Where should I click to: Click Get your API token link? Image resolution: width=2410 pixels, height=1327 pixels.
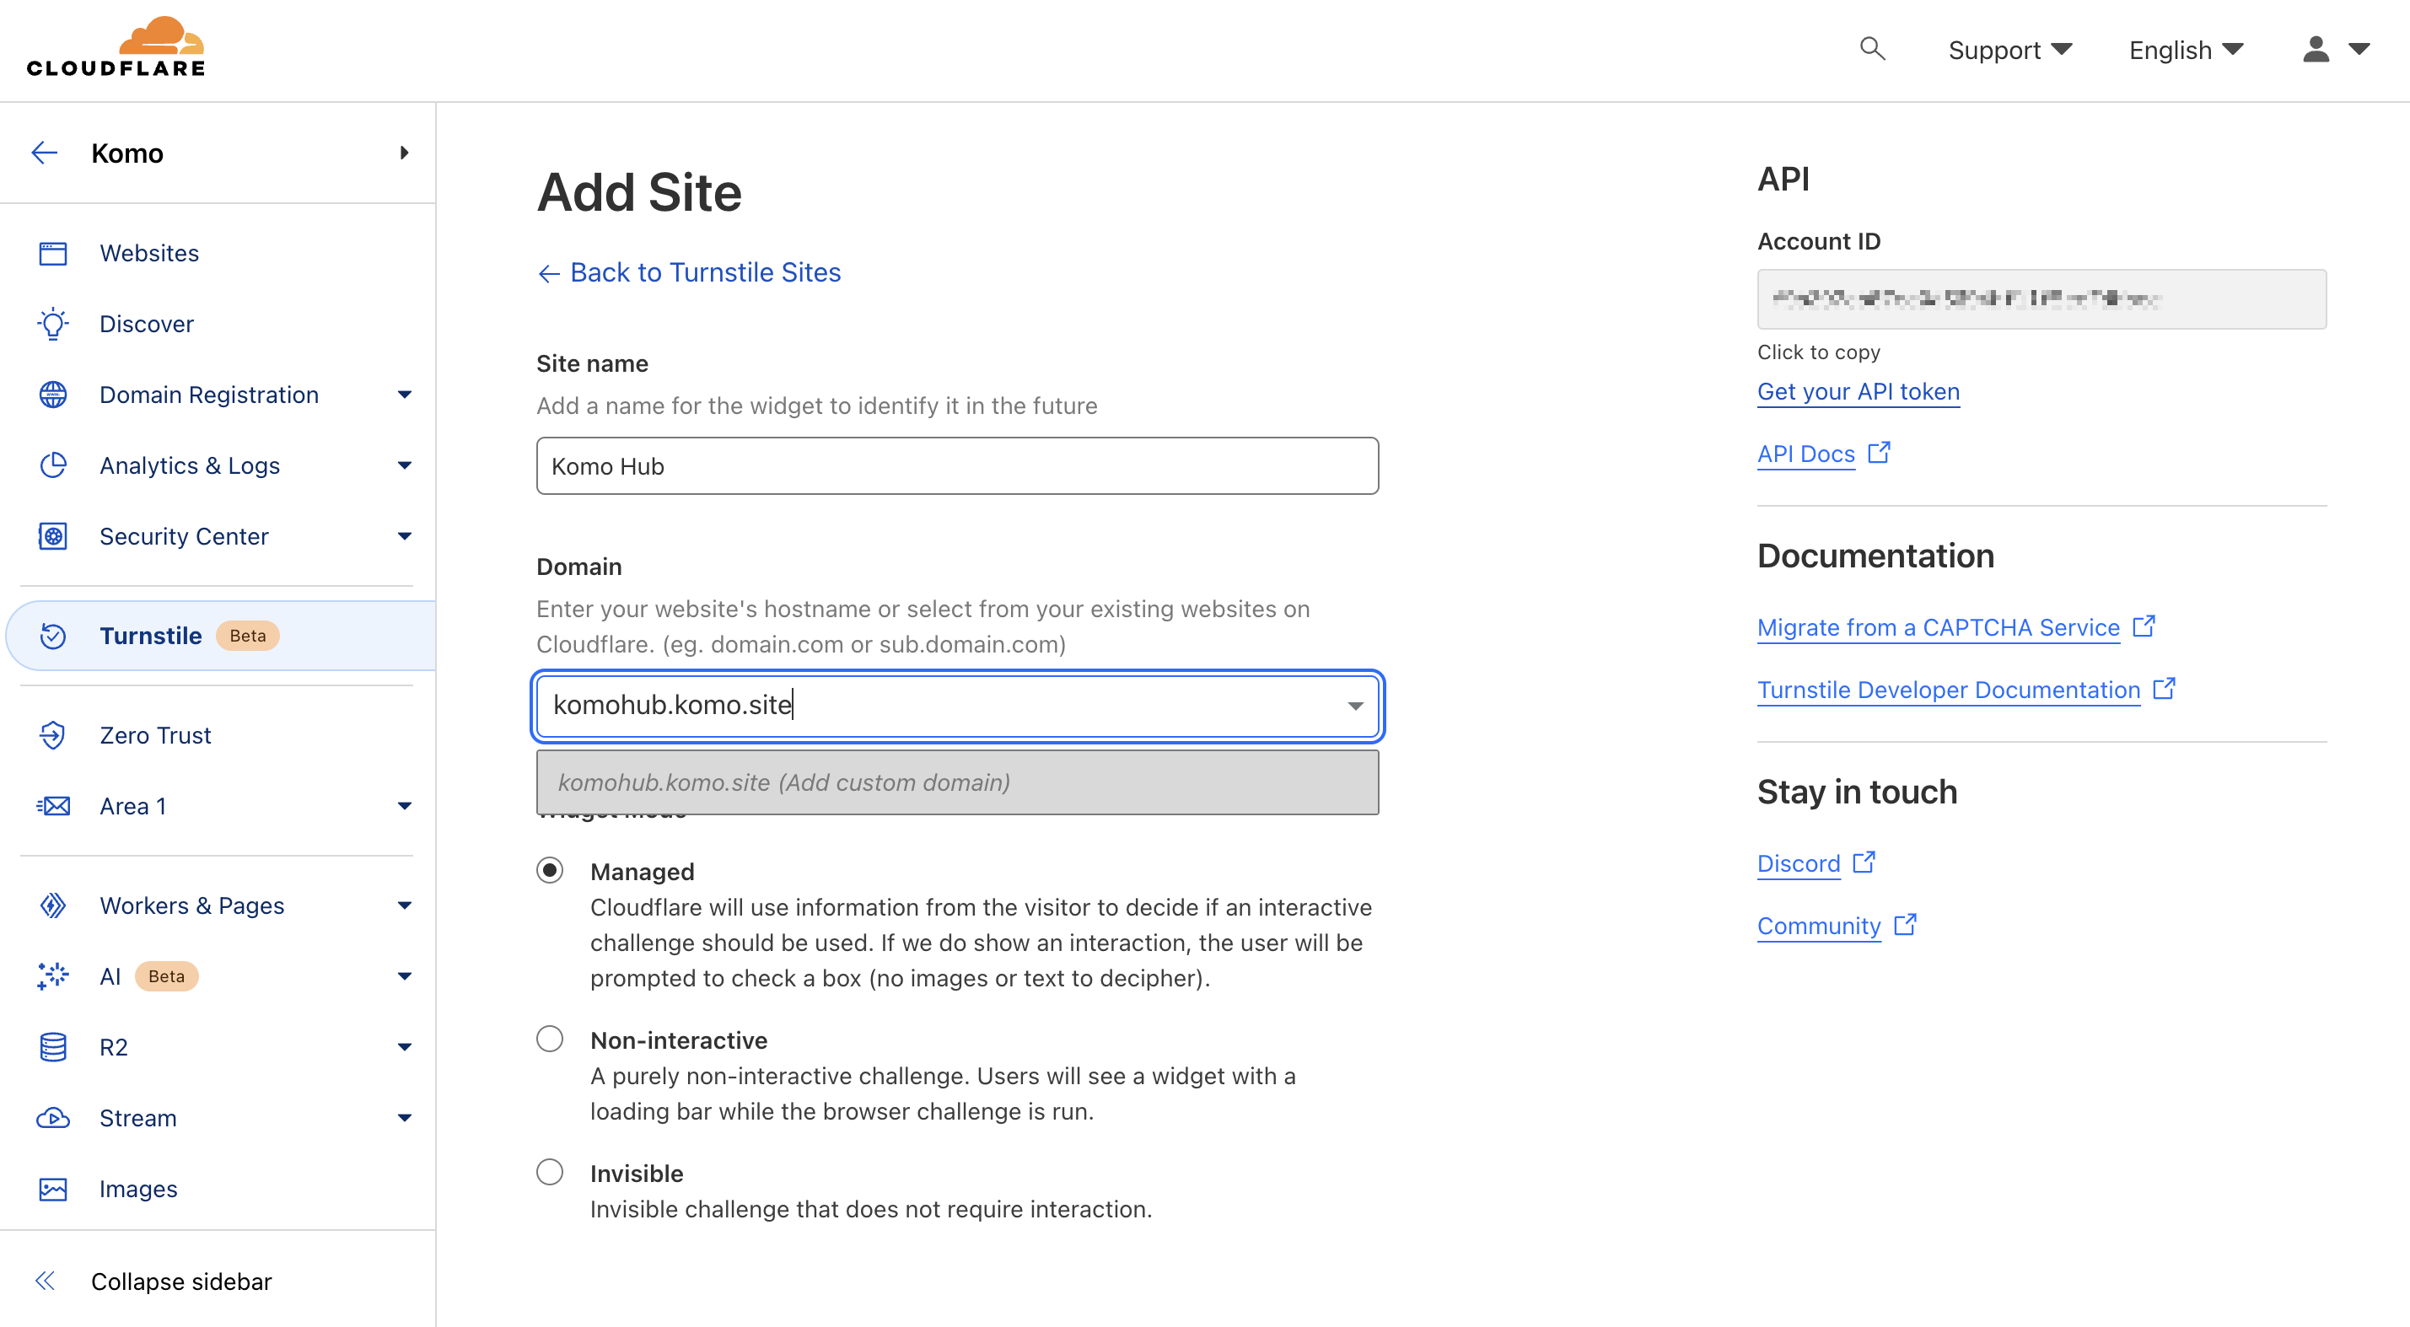click(x=1858, y=391)
